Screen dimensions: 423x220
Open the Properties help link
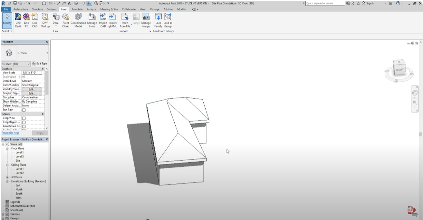(x=10, y=133)
